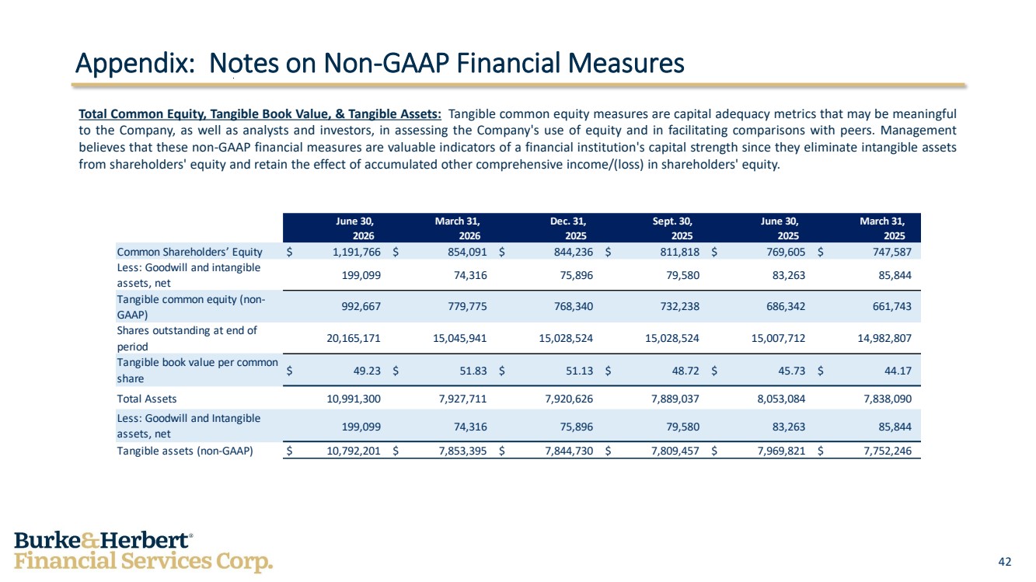Screen dimensions: 1036x582
Task: Click the Sept. 30, 2025 column header
Action: pos(672,228)
